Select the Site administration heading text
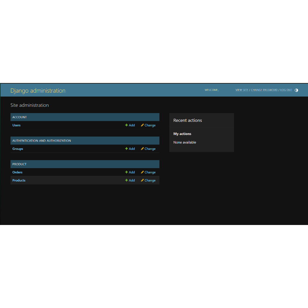Viewport: 308px width, 308px height. [29, 105]
